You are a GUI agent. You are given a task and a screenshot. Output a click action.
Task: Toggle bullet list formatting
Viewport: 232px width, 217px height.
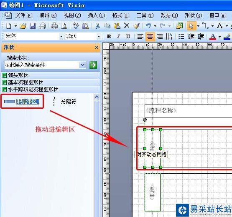point(181,36)
